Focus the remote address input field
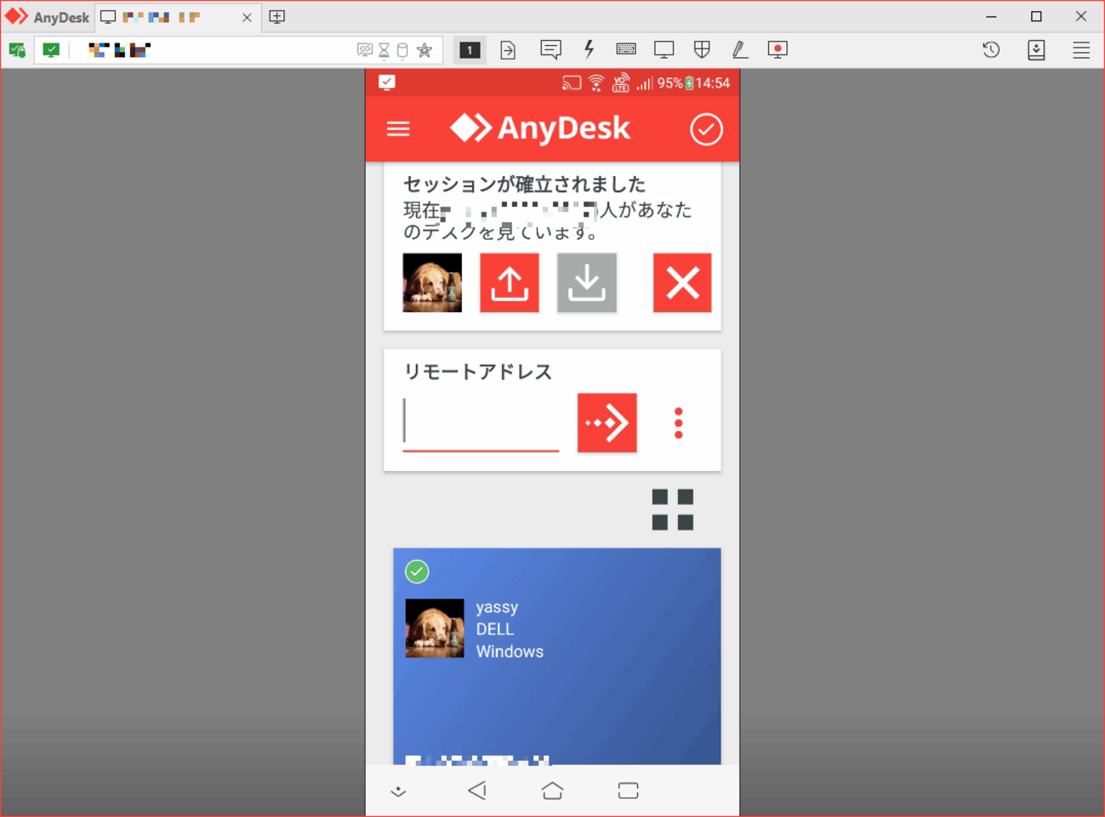 coord(481,423)
